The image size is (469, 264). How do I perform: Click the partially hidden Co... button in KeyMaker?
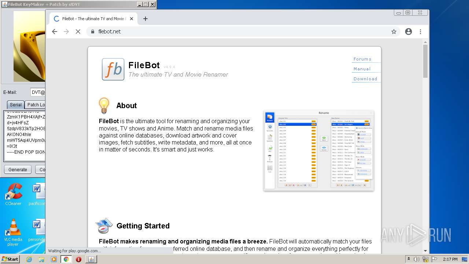tap(40, 169)
